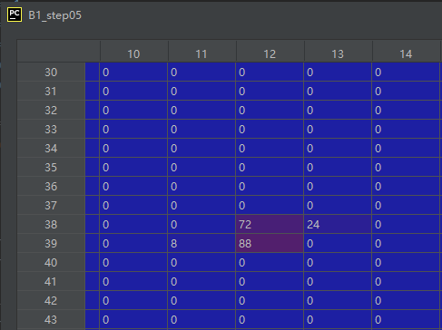
Task: Click row 38 column 11 cell
Action: 201,224
